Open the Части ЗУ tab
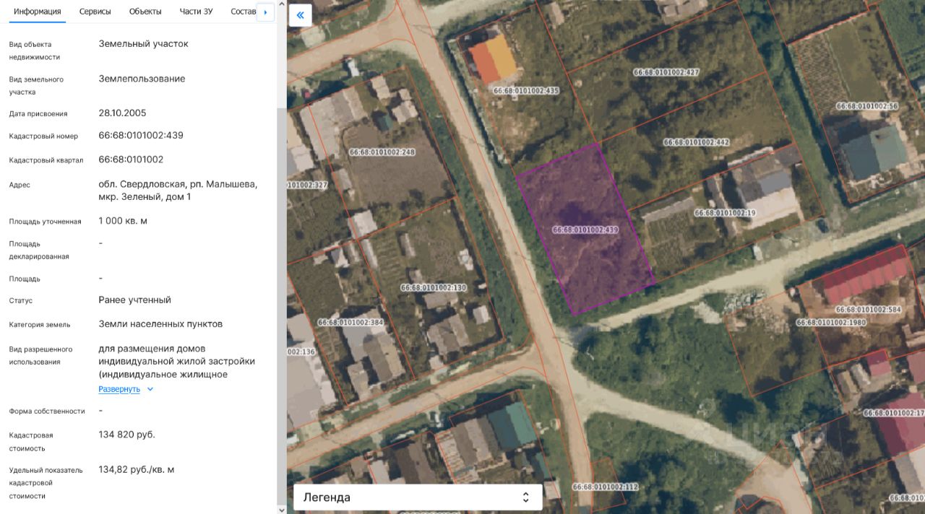Viewport: 925px width, 514px height. 197,12
